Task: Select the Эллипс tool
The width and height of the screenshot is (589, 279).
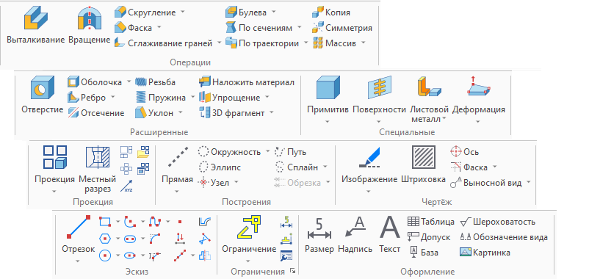Action: point(220,167)
